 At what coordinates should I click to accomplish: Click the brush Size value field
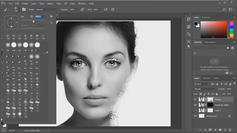[x=40, y=16]
